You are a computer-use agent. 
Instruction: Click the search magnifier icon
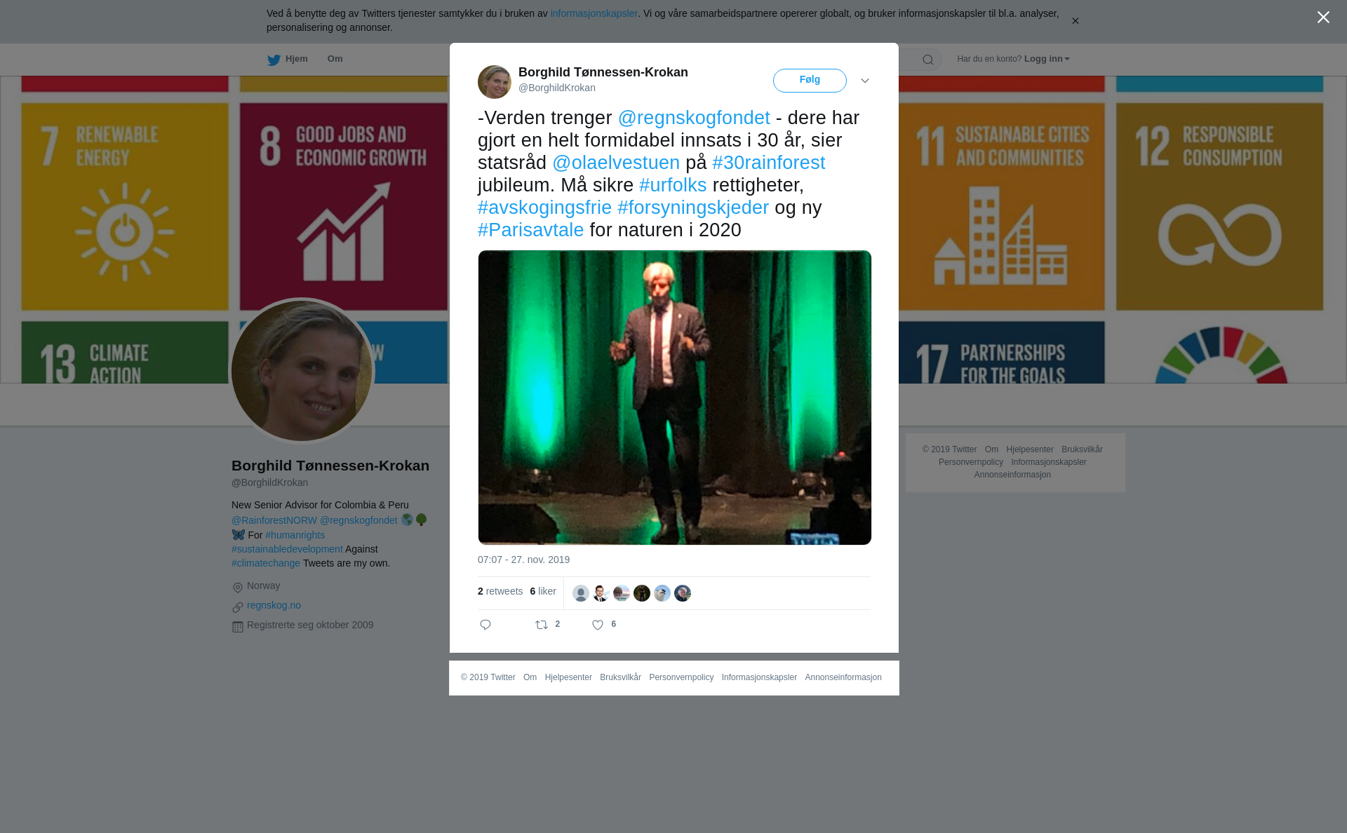(928, 60)
